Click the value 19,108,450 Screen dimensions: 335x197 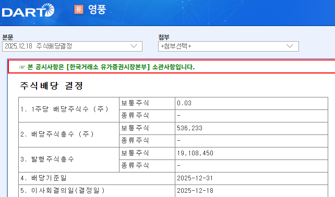pos(195,153)
